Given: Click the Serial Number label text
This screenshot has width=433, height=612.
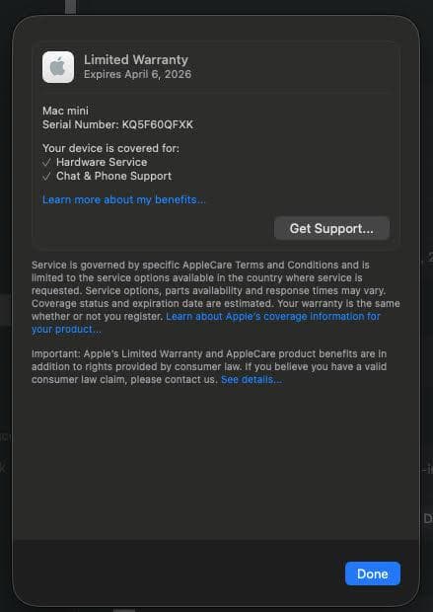Looking at the screenshot, I should [81, 125].
